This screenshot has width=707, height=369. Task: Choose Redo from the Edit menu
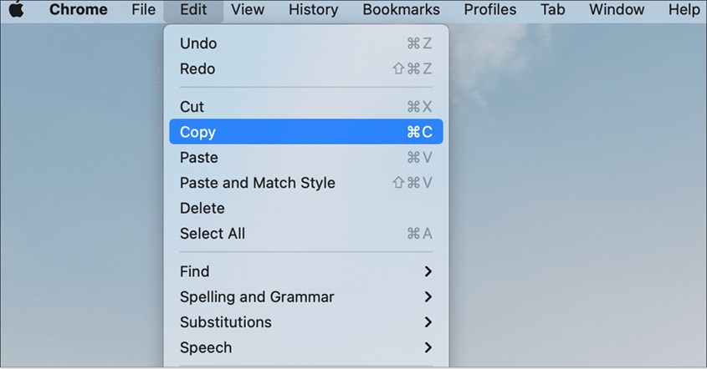[x=306, y=68]
